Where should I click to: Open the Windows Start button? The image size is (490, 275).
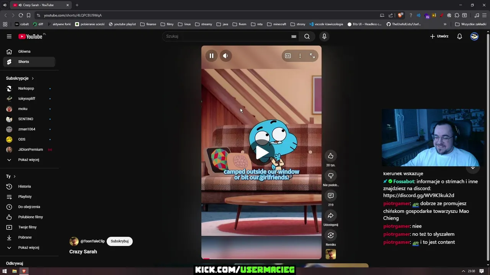point(5,271)
